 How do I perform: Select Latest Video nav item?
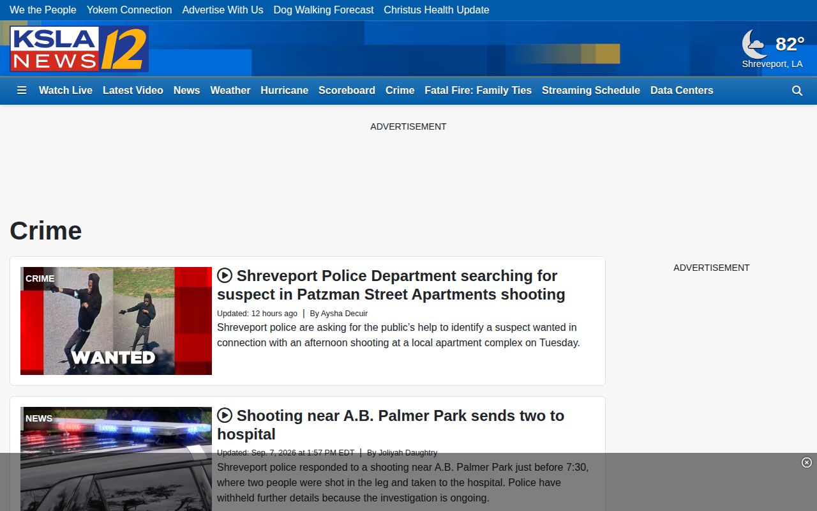[133, 91]
